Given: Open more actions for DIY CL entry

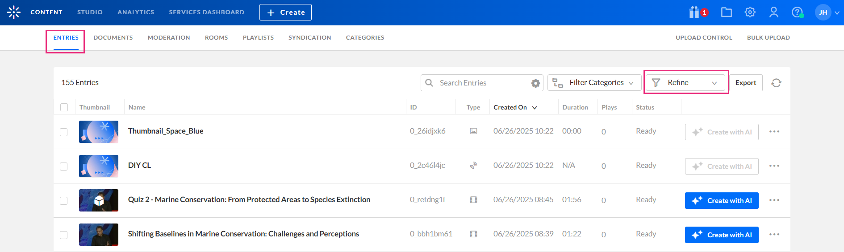Looking at the screenshot, I should [x=774, y=166].
